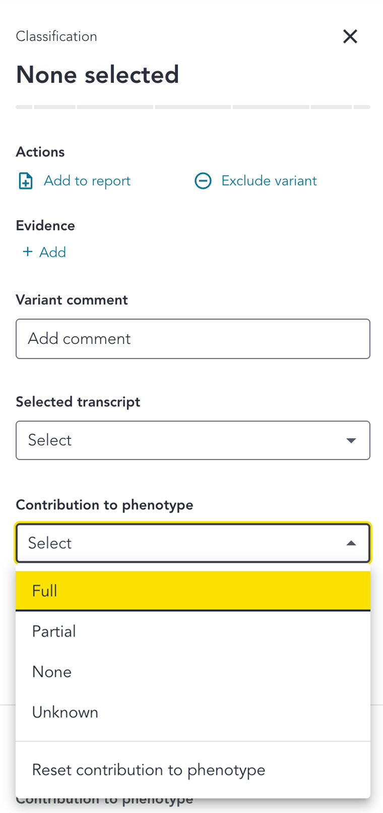Click the Exclude variant minus-circle icon
Screen dimensions: 383x813
point(203,181)
